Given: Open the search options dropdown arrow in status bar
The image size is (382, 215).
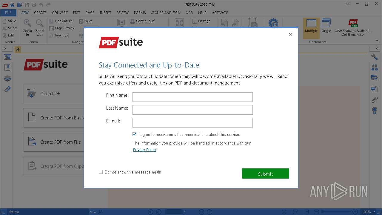Looking at the screenshot, I should (91, 212).
